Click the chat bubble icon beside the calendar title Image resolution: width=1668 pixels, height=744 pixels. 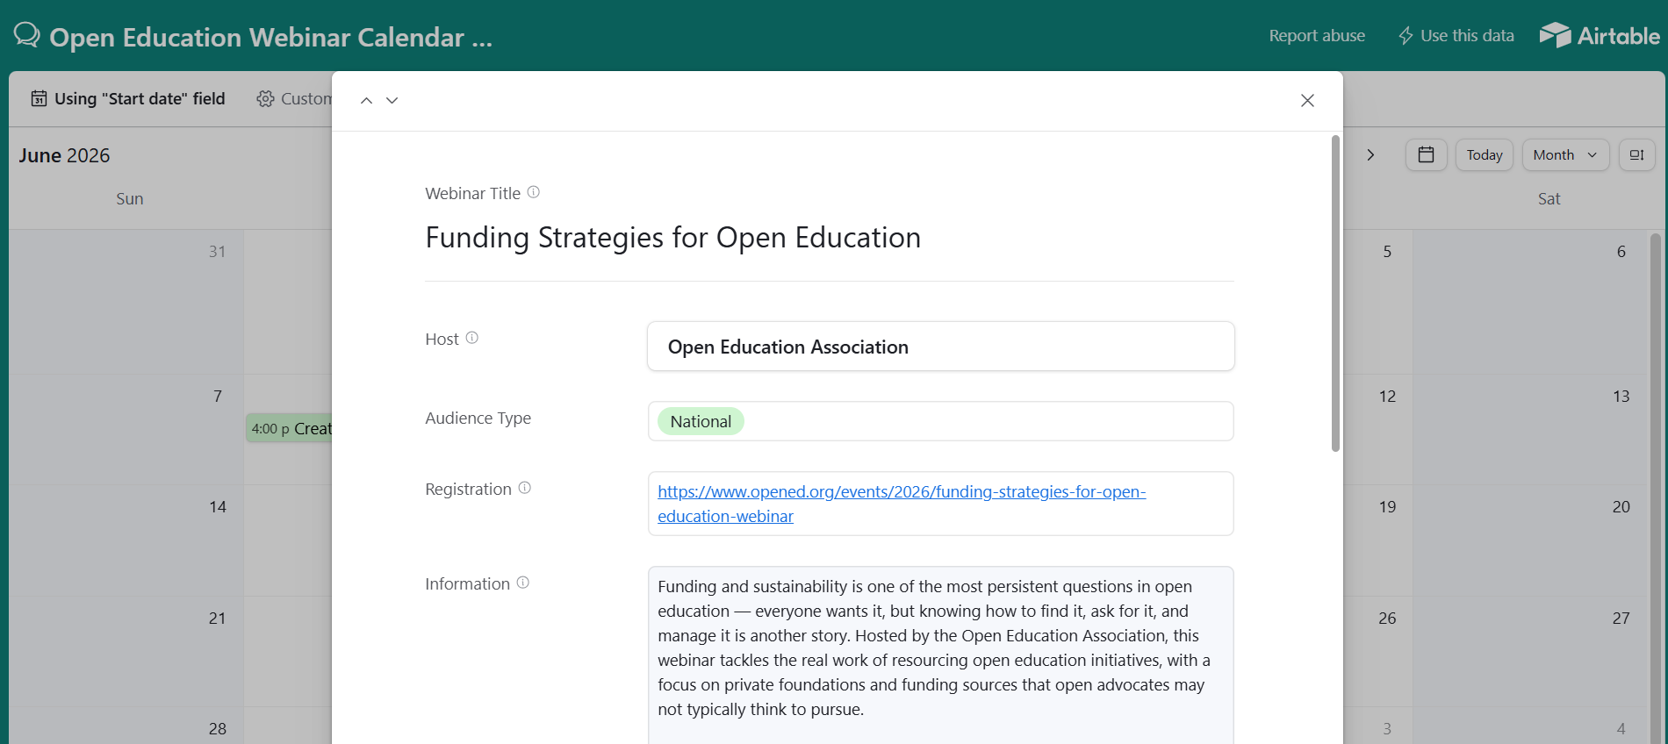(x=27, y=35)
